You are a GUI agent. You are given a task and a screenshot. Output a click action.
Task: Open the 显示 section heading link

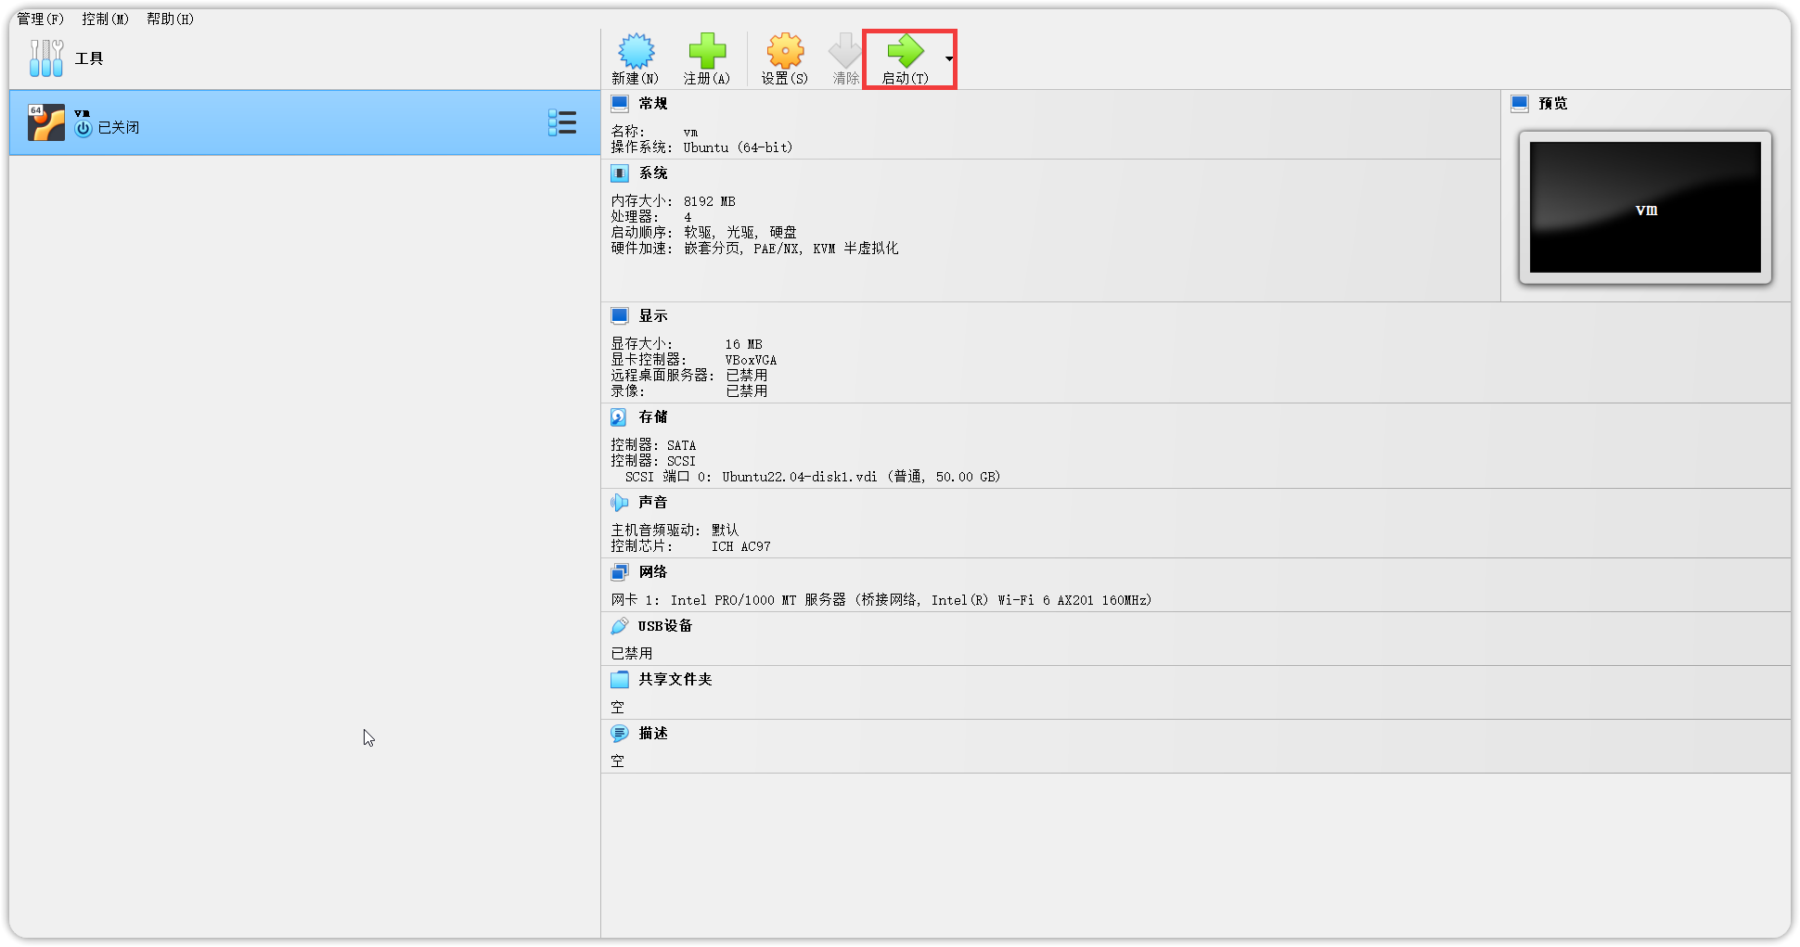[x=653, y=315]
